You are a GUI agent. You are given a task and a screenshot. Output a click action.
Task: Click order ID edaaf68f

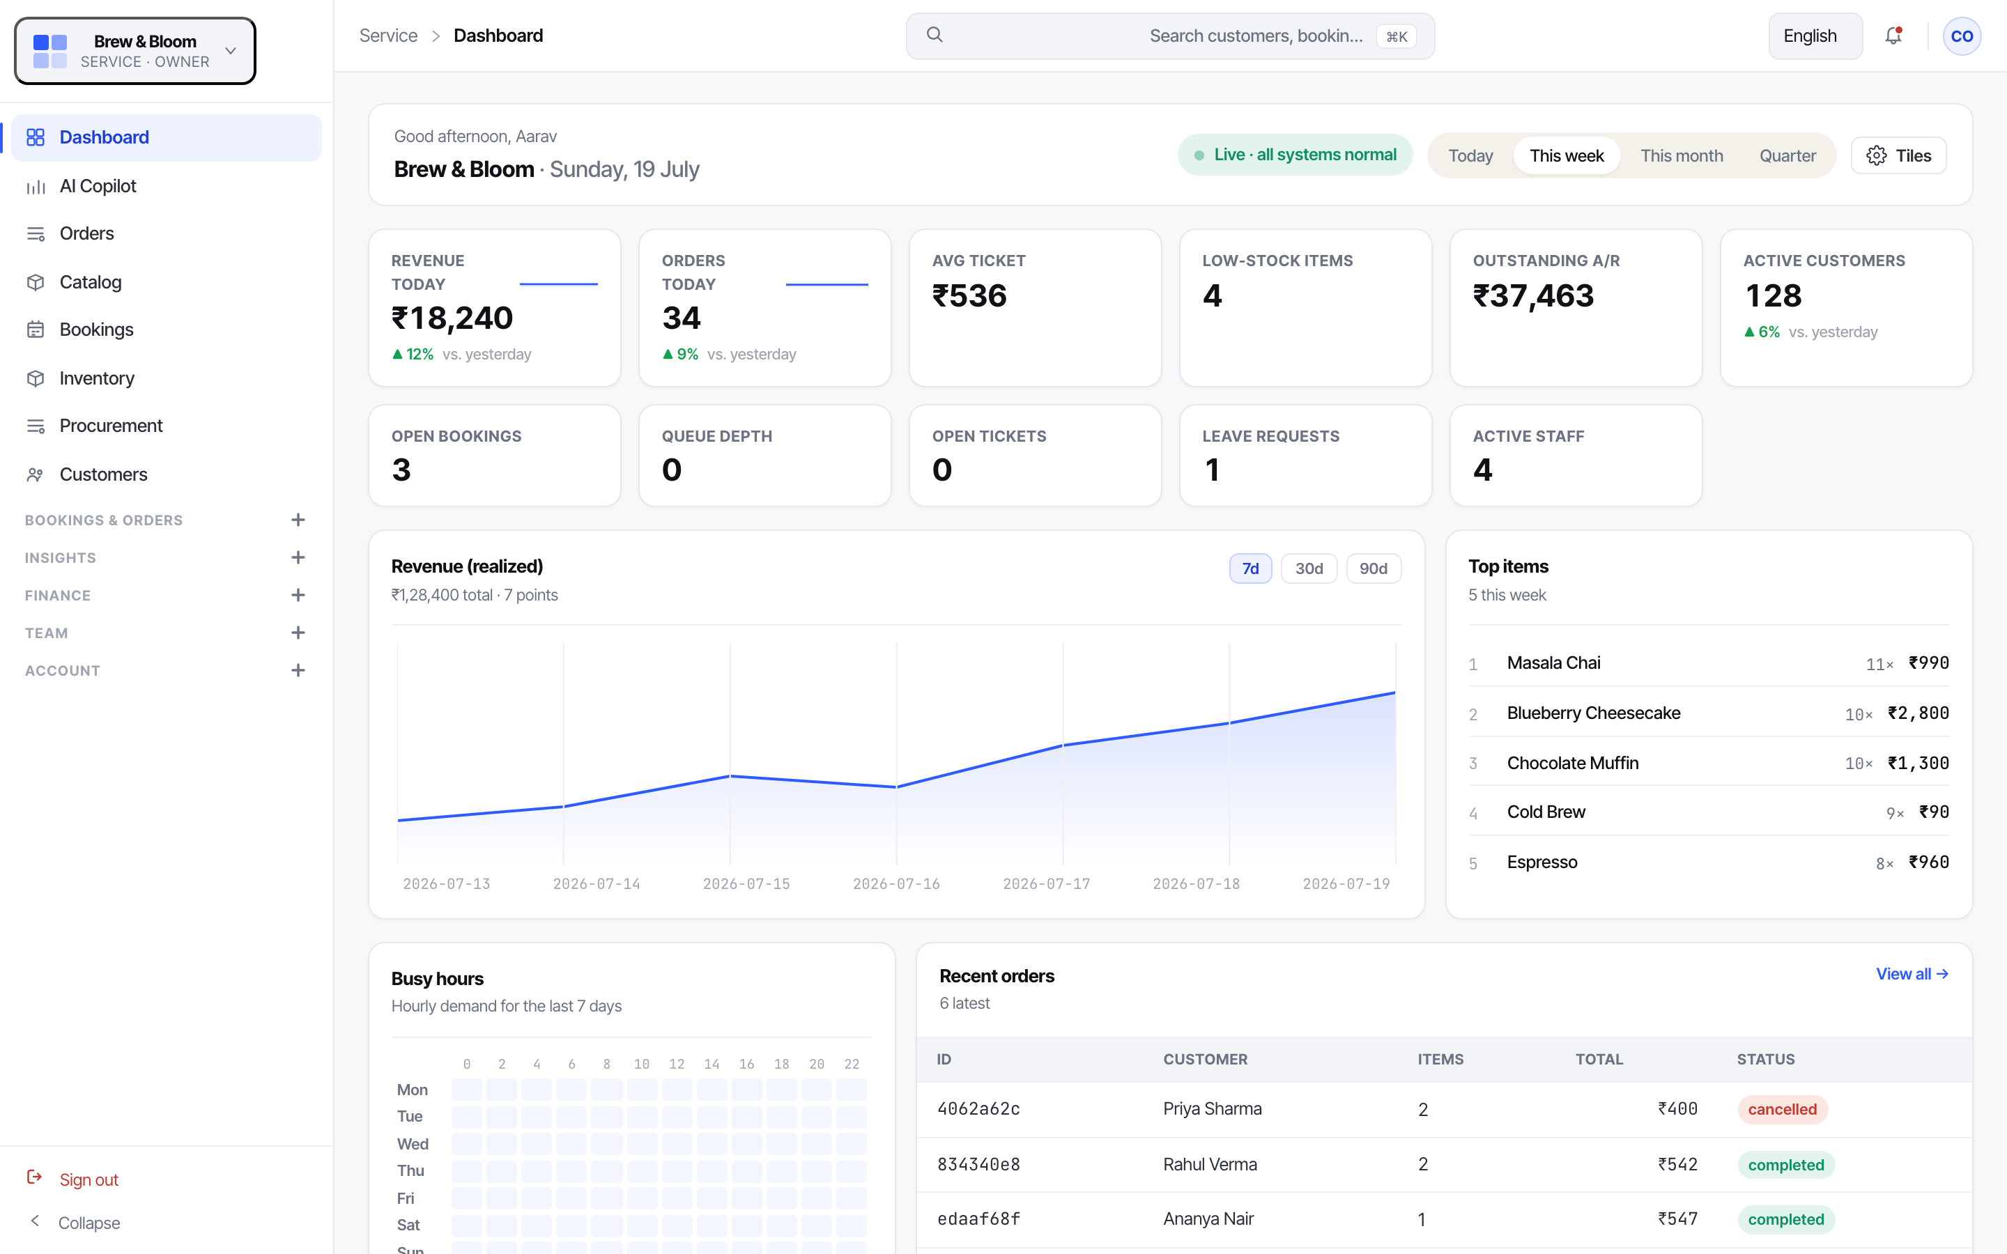coord(978,1219)
